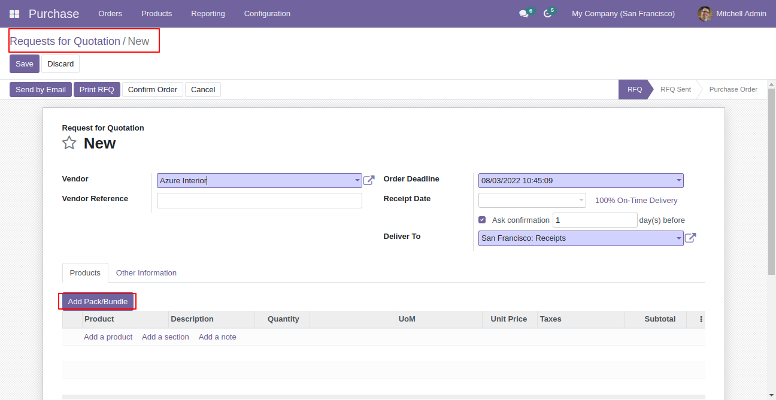
Task: Open Mitchell Admin user menu
Action: point(732,14)
